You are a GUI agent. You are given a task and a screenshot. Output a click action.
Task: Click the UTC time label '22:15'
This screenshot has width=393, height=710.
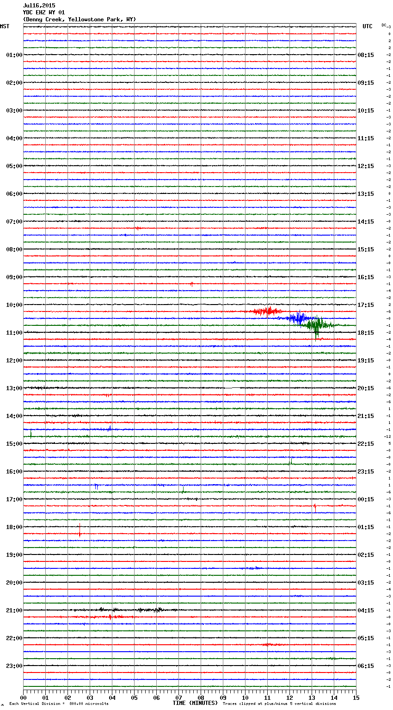pos(366,444)
